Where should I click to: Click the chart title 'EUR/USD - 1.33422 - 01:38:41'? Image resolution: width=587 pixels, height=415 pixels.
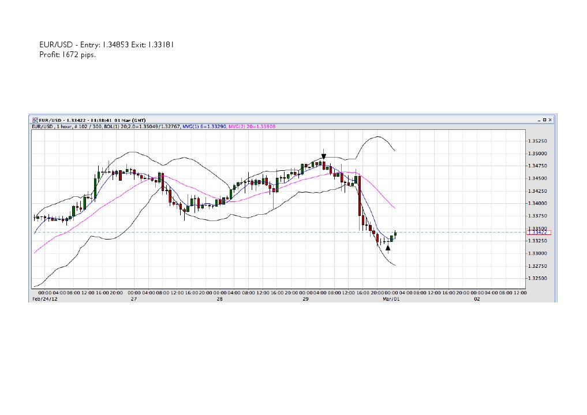point(76,120)
